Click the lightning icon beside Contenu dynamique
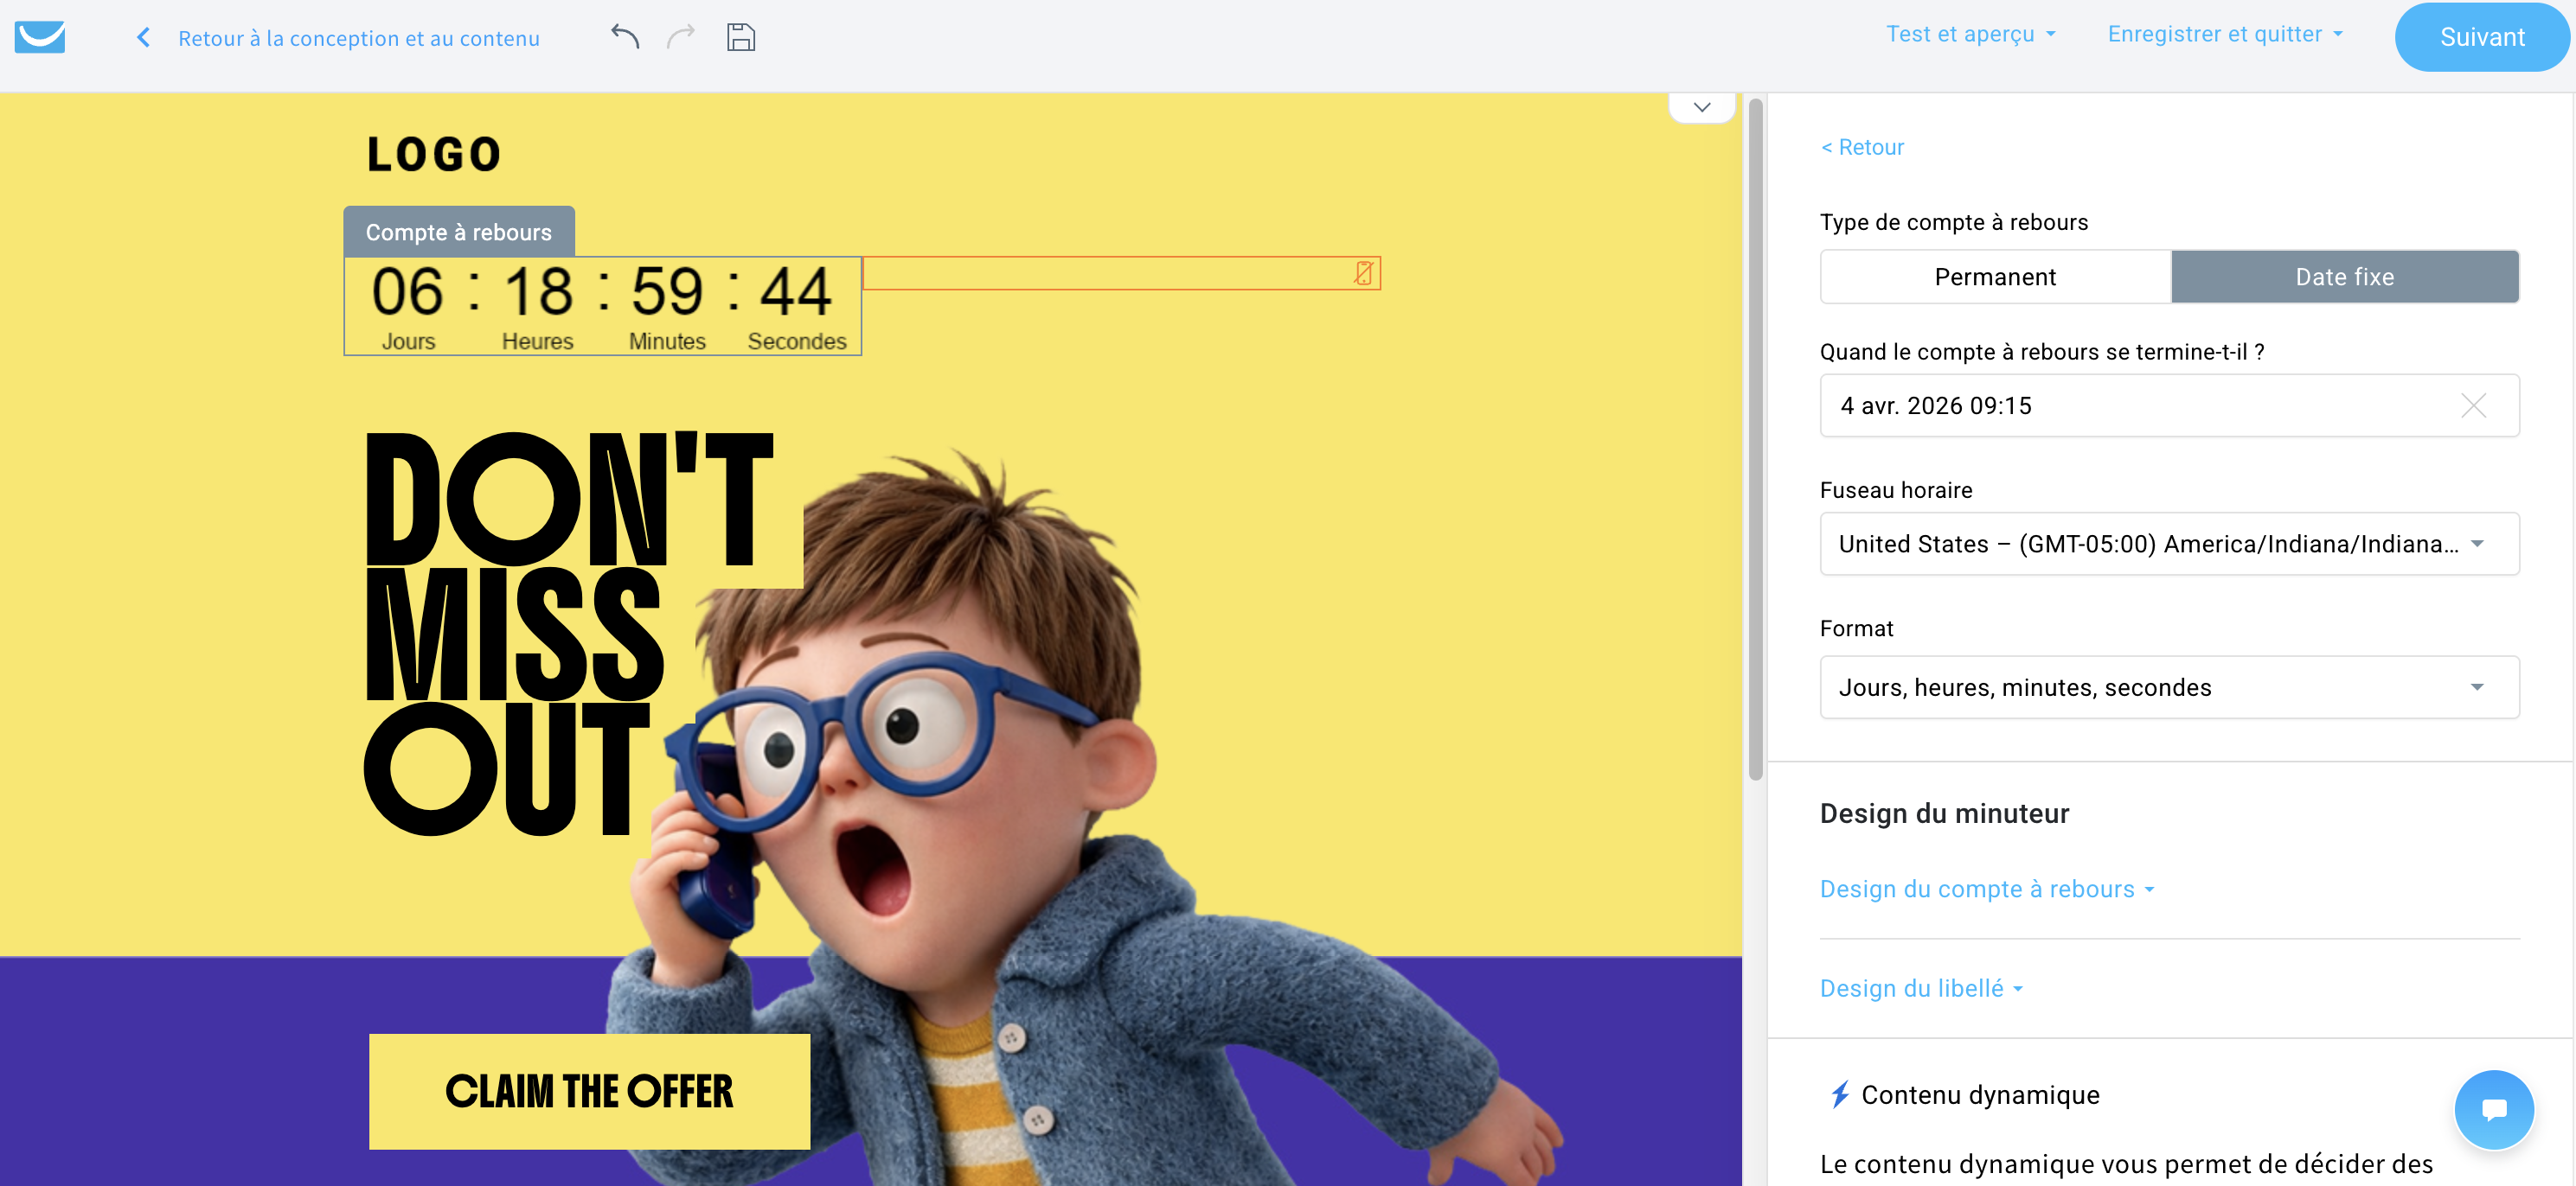Image resolution: width=2576 pixels, height=1186 pixels. coord(1838,1094)
